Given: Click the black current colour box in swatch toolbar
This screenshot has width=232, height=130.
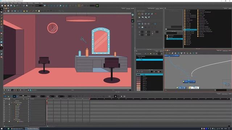Looking at the screenshot, I should pyautogui.click(x=152, y=71).
